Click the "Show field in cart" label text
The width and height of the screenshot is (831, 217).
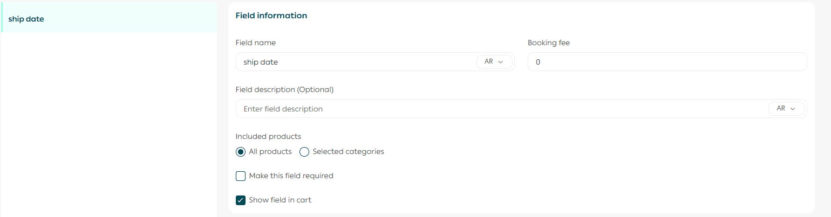click(x=280, y=200)
